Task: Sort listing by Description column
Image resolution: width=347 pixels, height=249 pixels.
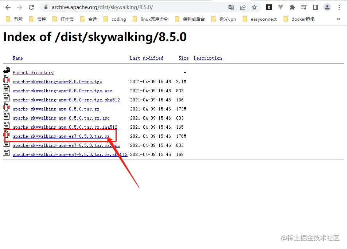Action: [208, 58]
